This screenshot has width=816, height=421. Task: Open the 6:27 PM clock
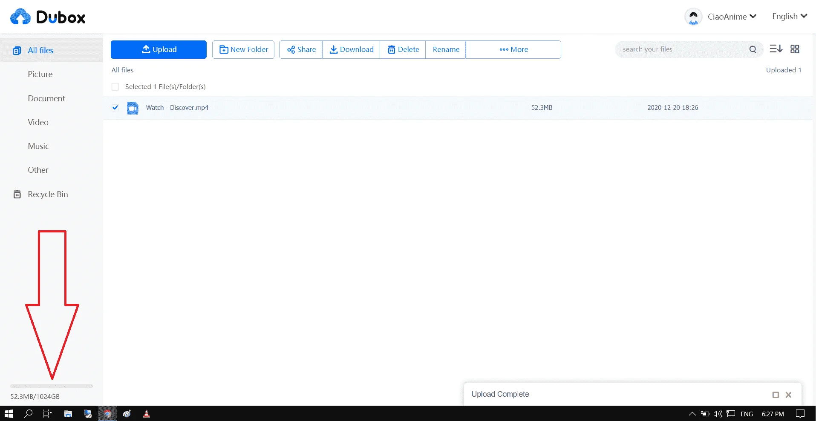tap(773, 414)
